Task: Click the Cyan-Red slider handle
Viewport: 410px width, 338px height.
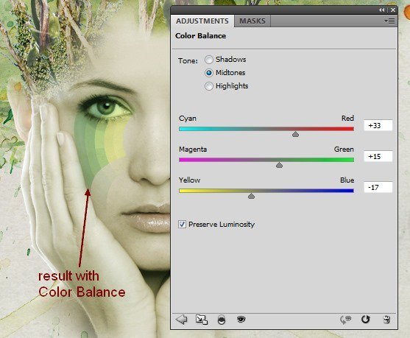Action: pos(295,134)
